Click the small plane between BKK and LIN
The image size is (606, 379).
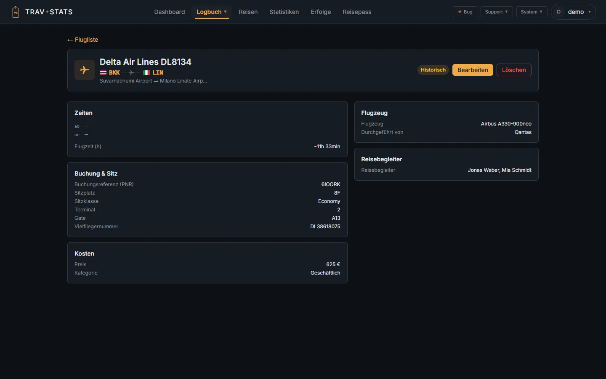coord(131,73)
